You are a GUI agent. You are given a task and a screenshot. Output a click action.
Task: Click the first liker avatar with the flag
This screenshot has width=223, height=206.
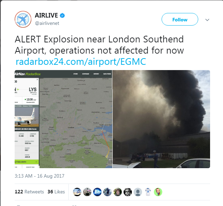(77, 192)
